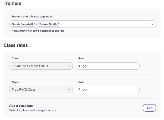Remove Trainer Smith tag
This screenshot has width=164, height=120.
[58, 24]
